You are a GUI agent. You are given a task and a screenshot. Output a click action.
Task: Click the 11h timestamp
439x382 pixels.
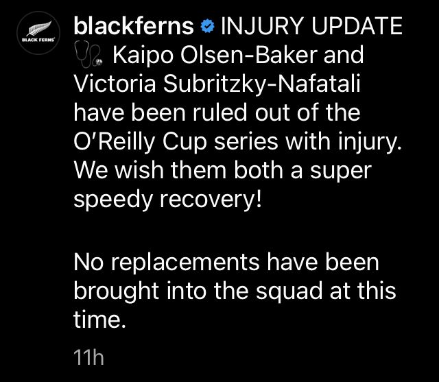click(x=88, y=357)
